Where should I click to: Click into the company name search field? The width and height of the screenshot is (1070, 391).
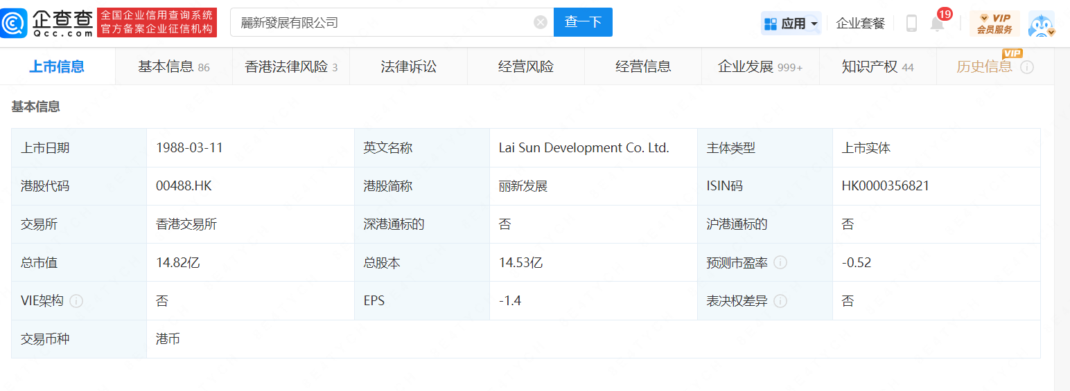tap(381, 22)
